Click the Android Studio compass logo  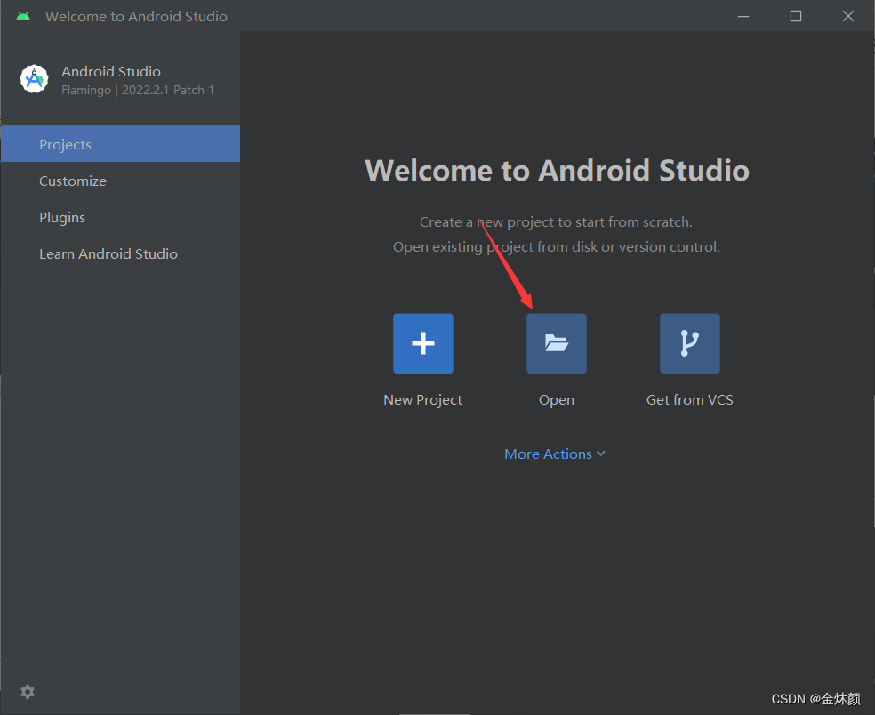pyautogui.click(x=34, y=79)
